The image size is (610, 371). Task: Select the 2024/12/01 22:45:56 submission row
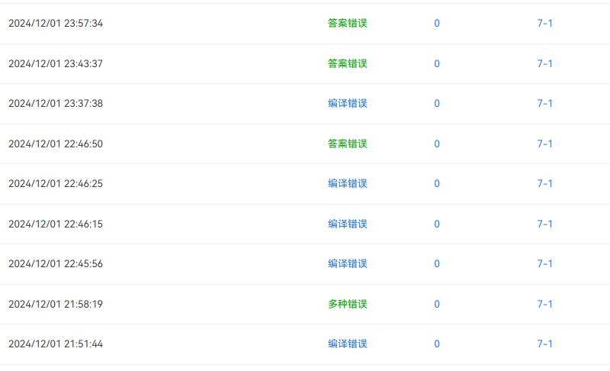[305, 264]
